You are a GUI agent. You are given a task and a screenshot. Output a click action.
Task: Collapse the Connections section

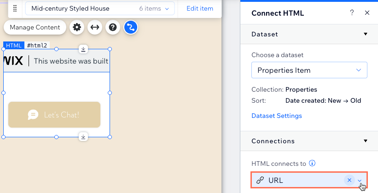[366, 141]
